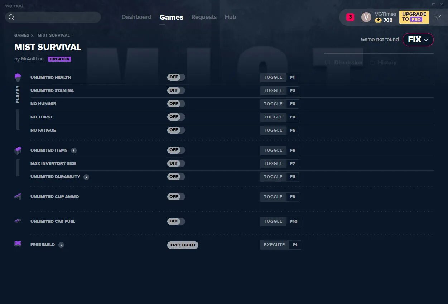Turn on Unlimited Clip Ammo
The height and width of the screenshot is (304, 448).
[176, 197]
